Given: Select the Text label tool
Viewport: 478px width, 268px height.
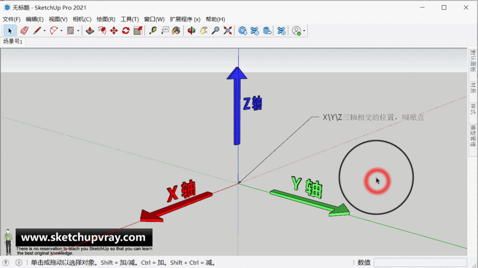Looking at the screenshot, I should pos(165,31).
